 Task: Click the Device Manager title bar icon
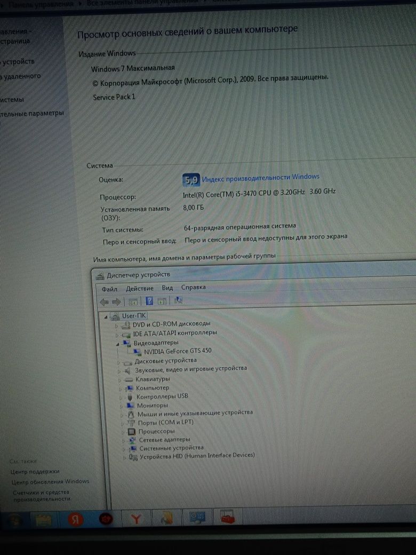coord(100,276)
